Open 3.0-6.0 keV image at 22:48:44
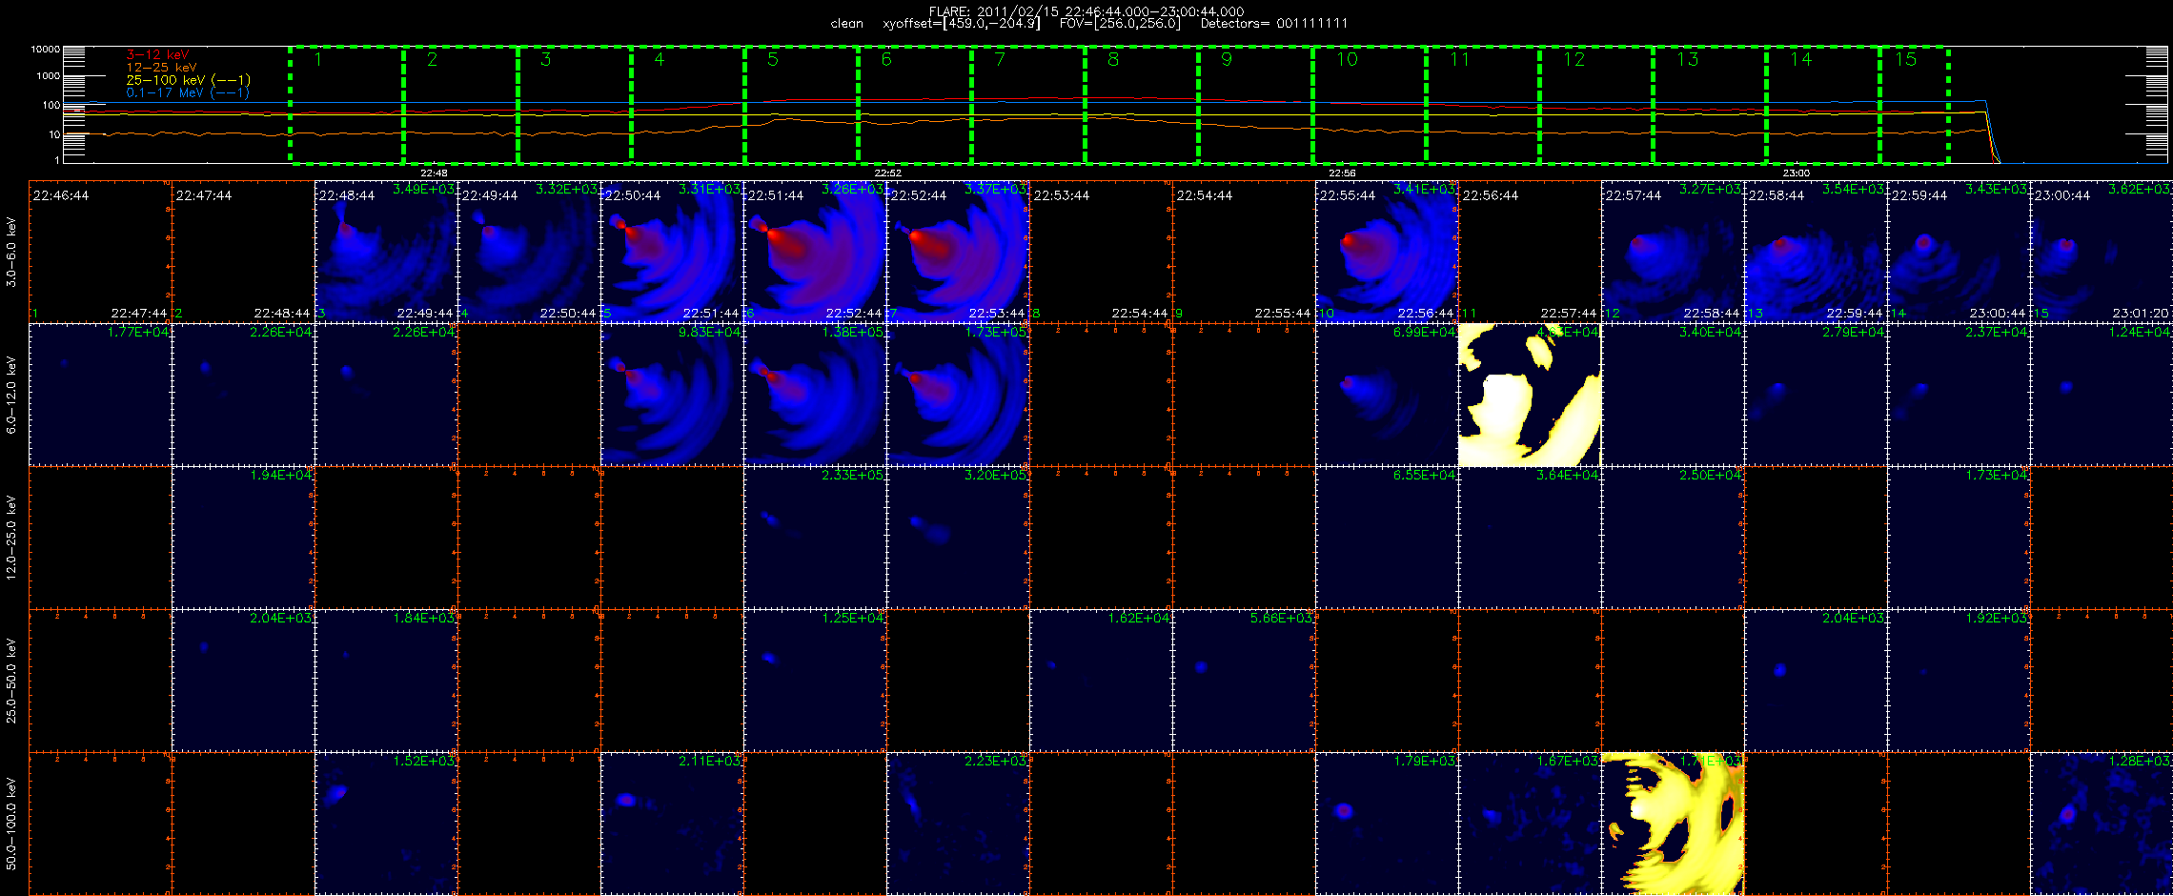Image resolution: width=2173 pixels, height=896 pixels. (386, 252)
